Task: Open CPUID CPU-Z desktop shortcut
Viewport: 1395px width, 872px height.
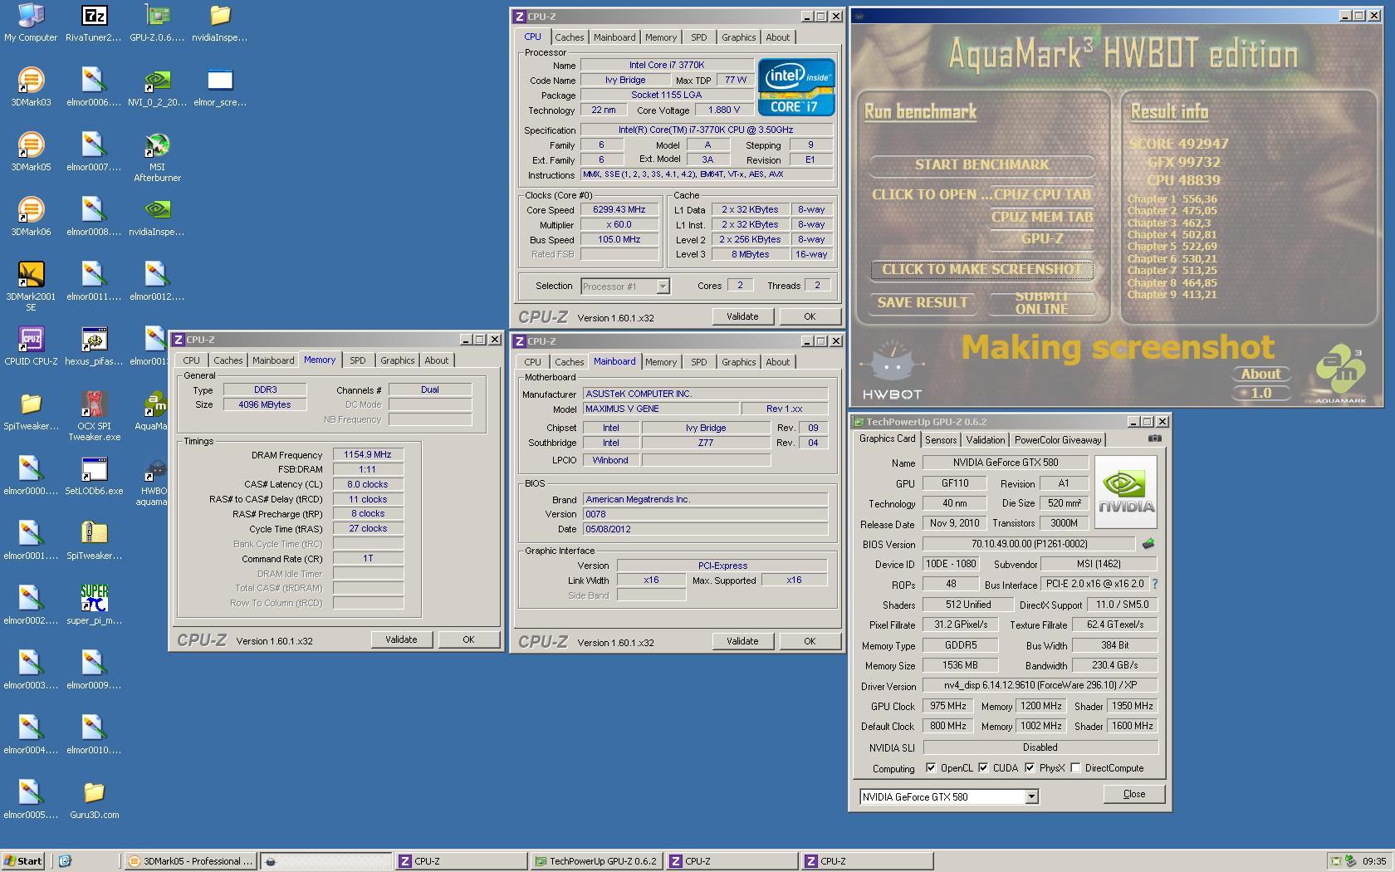Action: click(31, 346)
